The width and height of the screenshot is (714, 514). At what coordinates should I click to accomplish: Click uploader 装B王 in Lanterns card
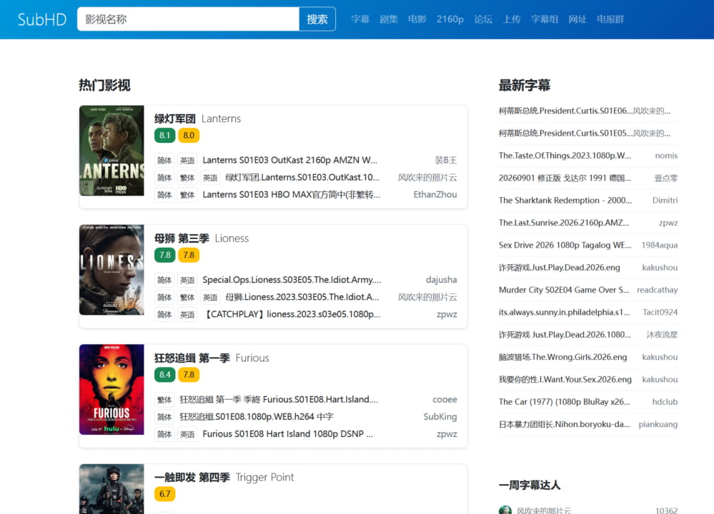coord(446,160)
